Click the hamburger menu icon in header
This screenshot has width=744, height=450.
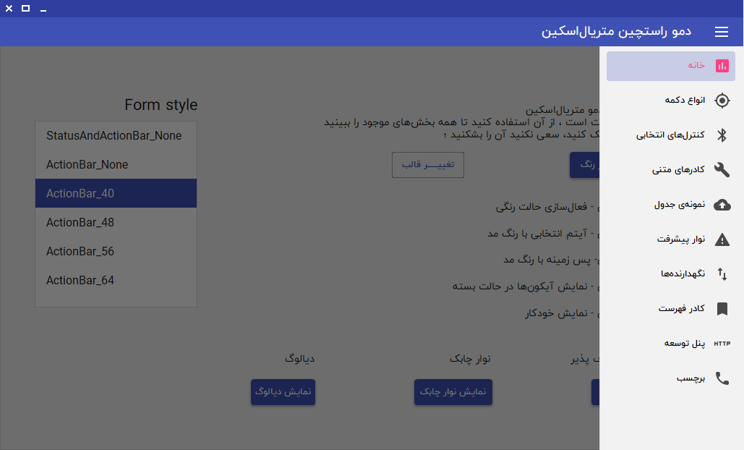722,32
